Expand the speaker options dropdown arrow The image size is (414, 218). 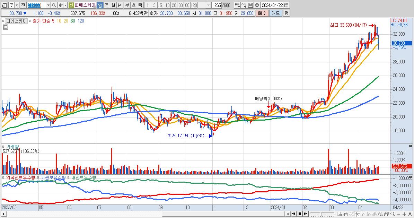[65, 5]
